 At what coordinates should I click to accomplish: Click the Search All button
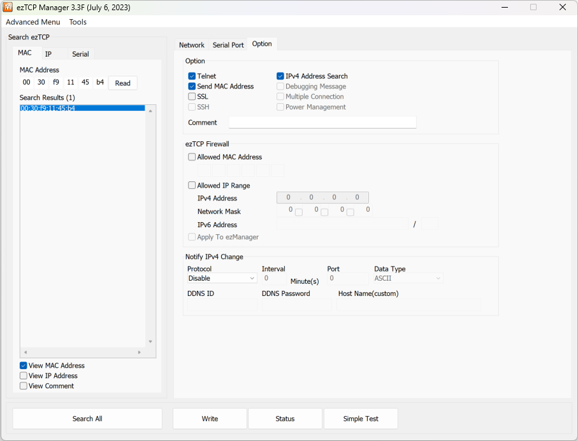click(87, 419)
